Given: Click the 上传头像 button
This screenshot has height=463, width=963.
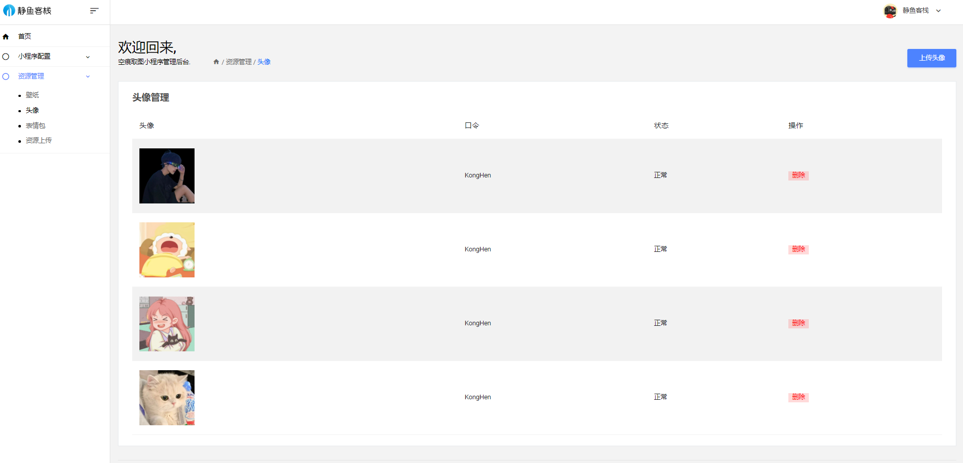Looking at the screenshot, I should [x=931, y=58].
